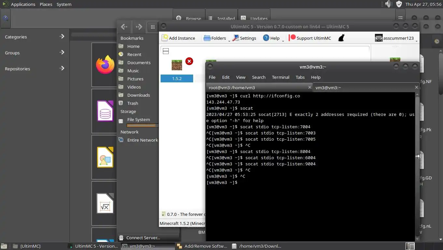The height and width of the screenshot is (250, 443).
Task: Click Support UltimMC button
Action: (310, 38)
